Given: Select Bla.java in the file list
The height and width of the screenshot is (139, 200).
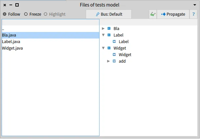Looking at the screenshot, I should (x=50, y=35).
